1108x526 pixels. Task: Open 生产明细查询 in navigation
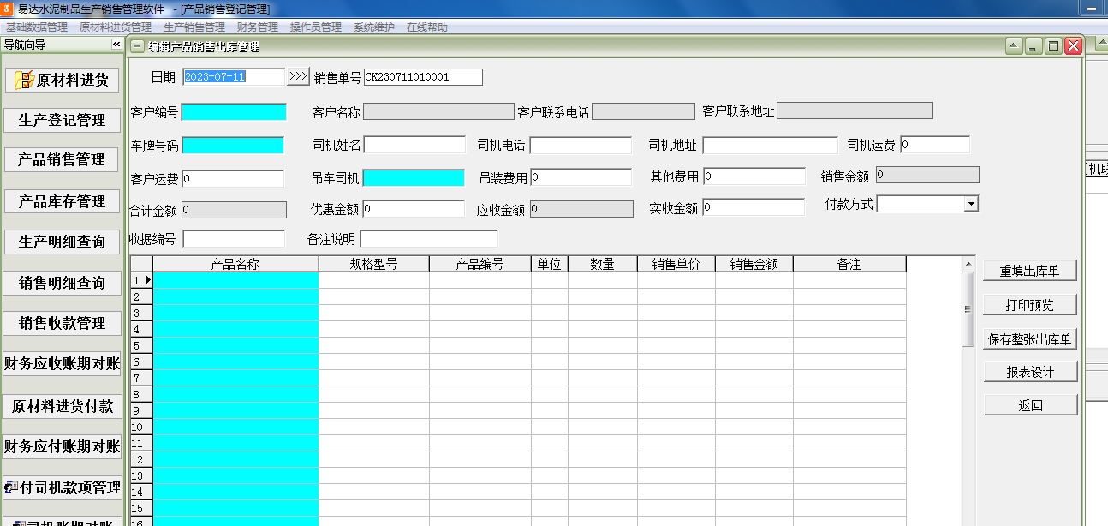[62, 242]
